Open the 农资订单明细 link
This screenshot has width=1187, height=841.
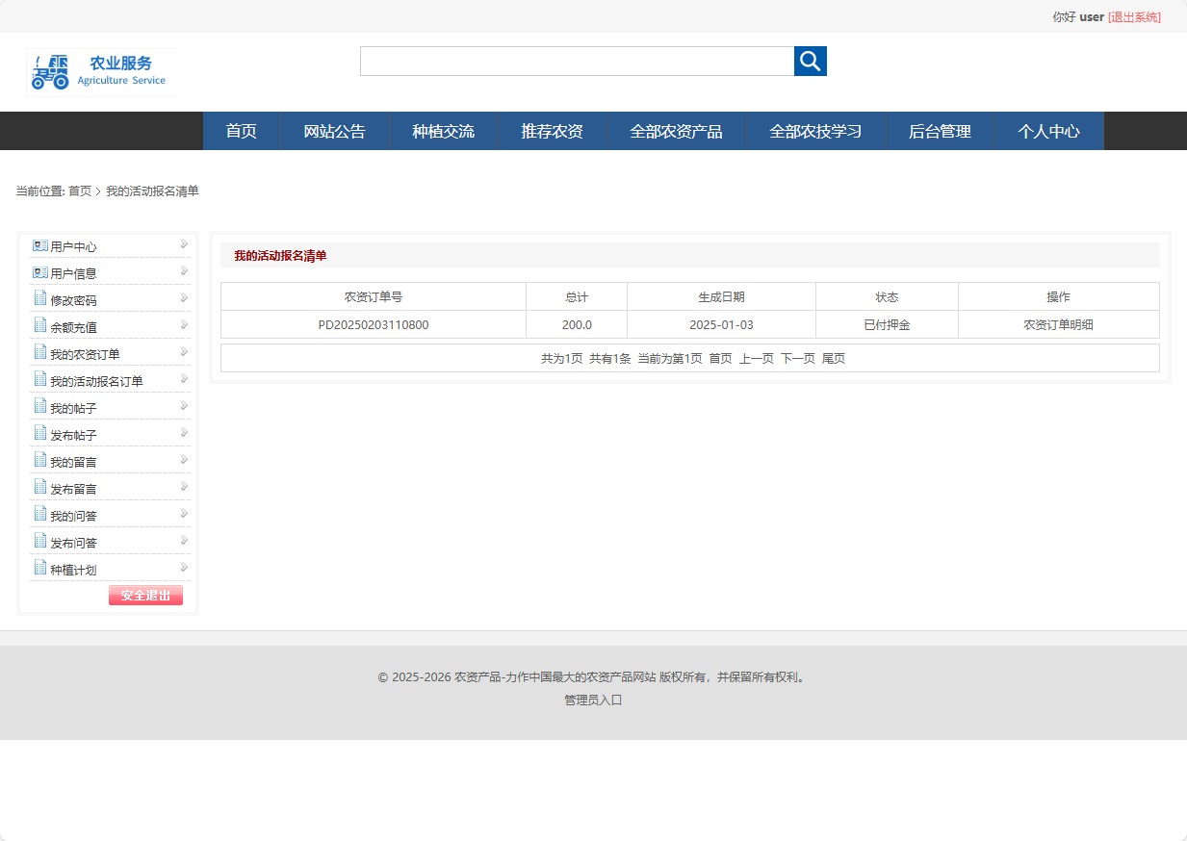click(1059, 324)
